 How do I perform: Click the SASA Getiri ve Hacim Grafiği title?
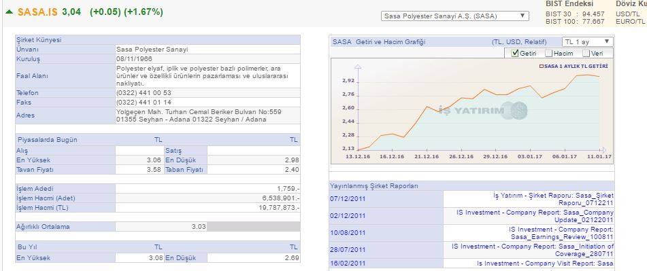[x=379, y=42]
